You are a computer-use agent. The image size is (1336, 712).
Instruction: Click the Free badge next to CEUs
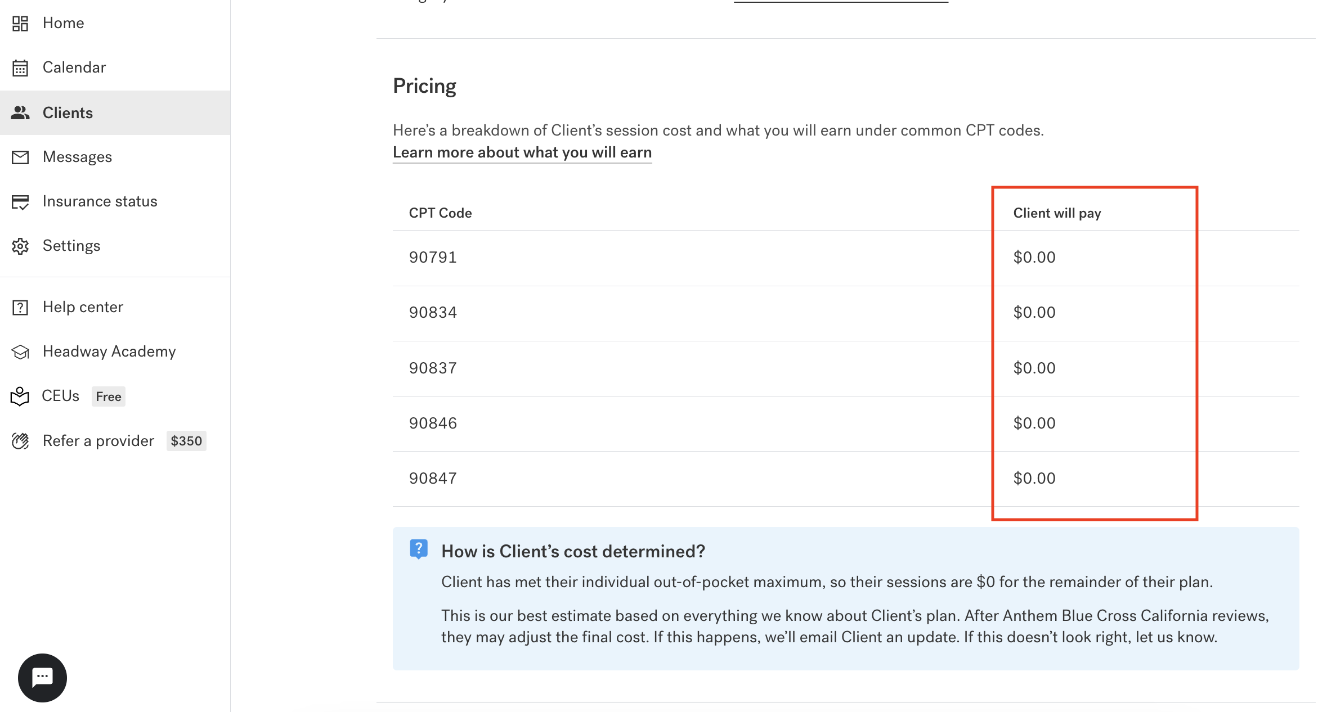(108, 396)
